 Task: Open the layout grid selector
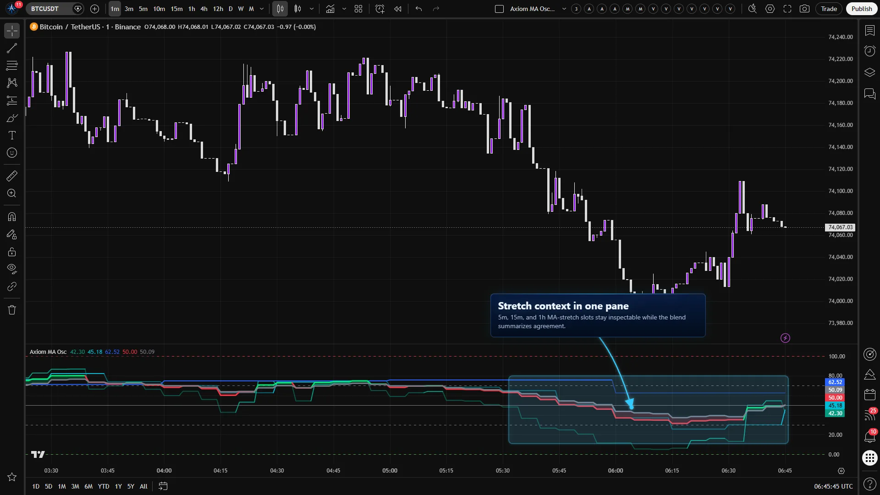[x=358, y=9]
